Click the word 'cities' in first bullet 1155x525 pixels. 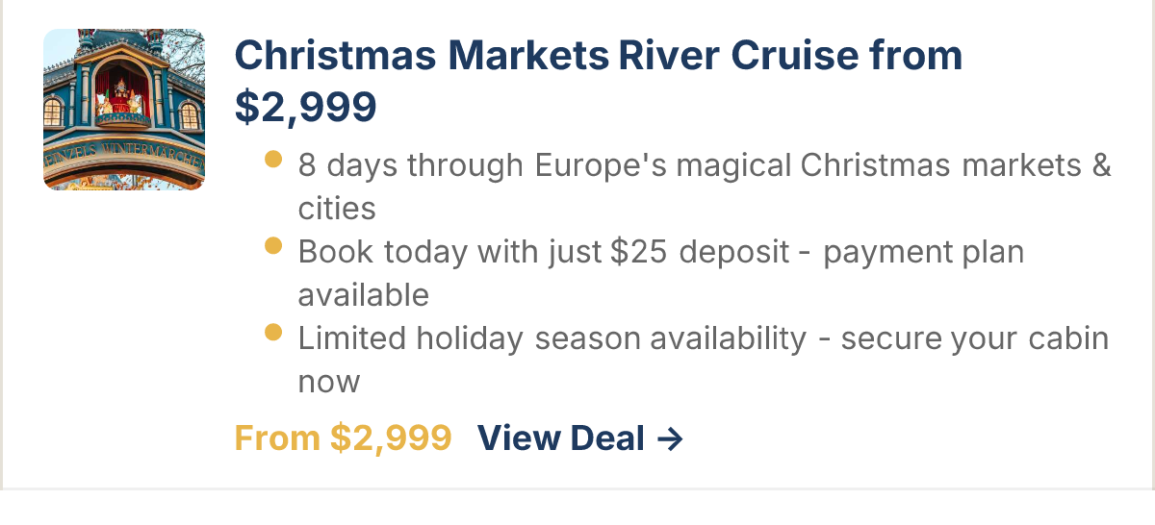tap(337, 209)
